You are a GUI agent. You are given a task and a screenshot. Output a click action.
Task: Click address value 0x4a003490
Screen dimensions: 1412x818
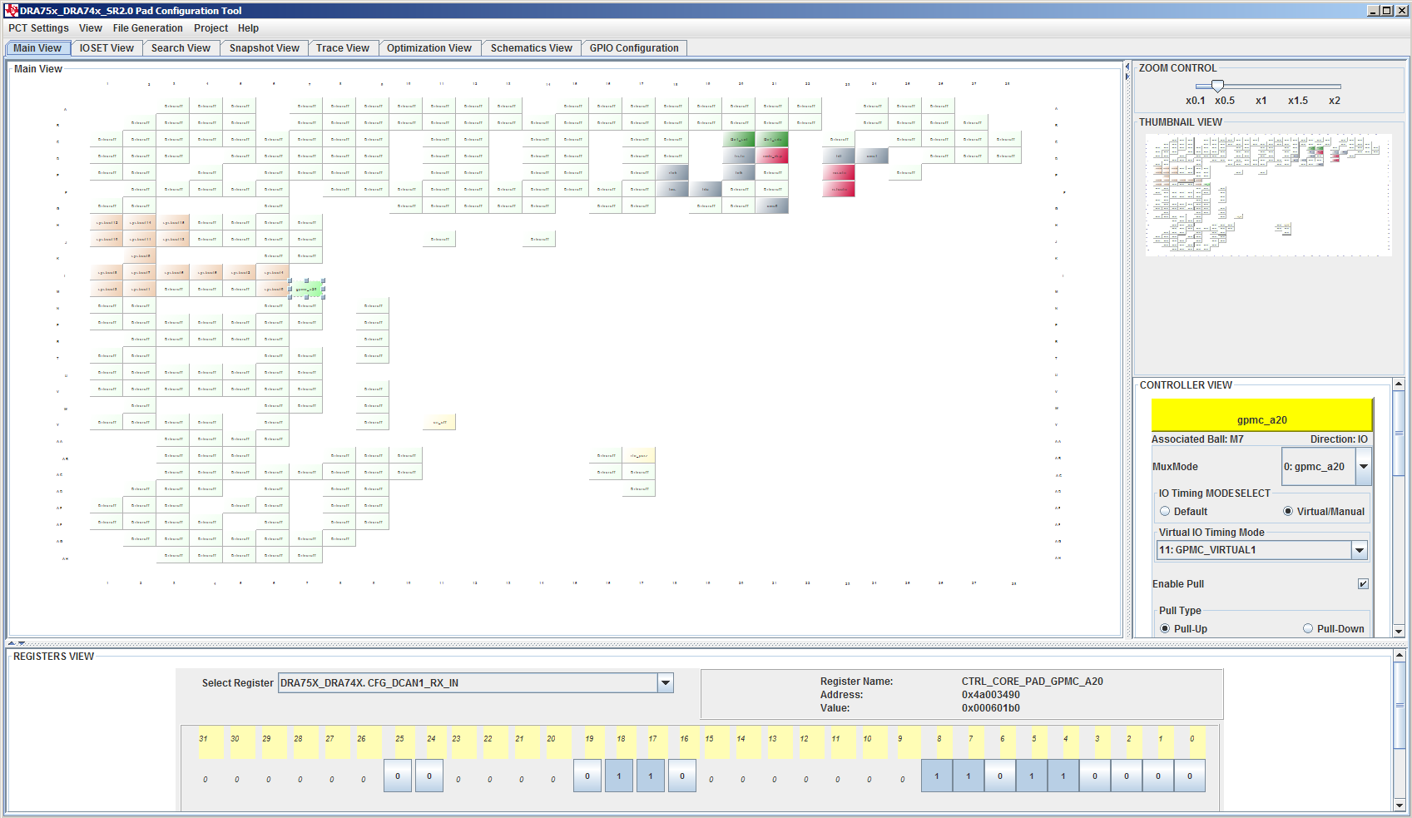pyautogui.click(x=991, y=695)
